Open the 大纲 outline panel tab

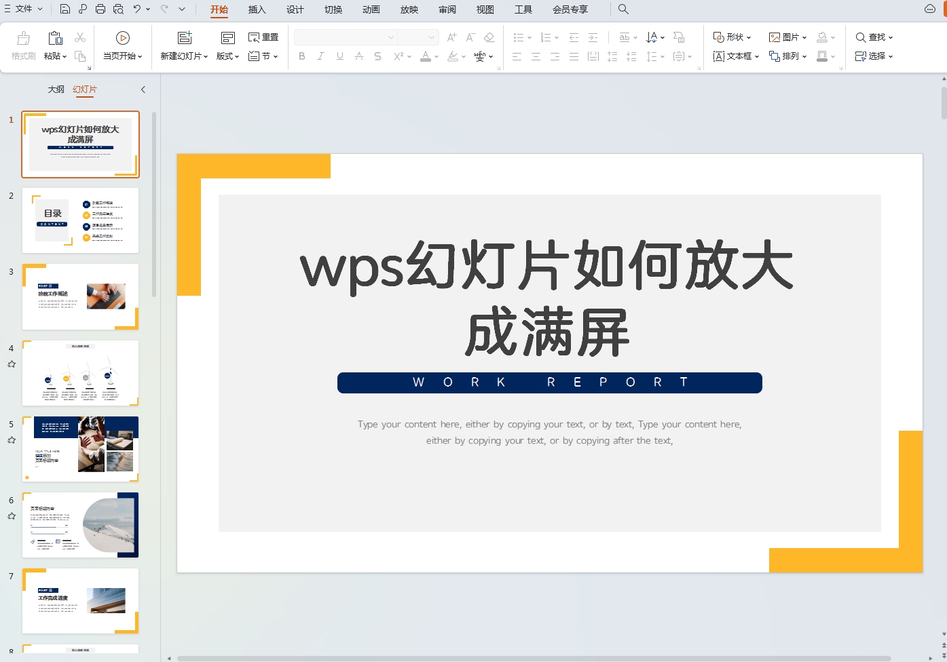pyautogui.click(x=55, y=89)
